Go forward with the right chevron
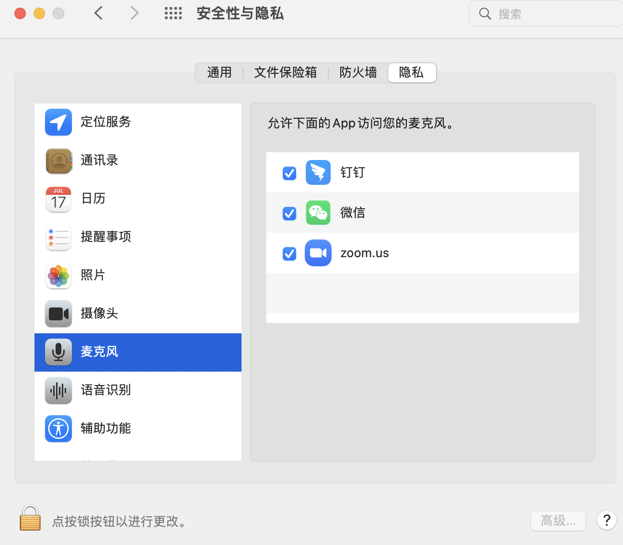The height and width of the screenshot is (545, 623). 135,13
